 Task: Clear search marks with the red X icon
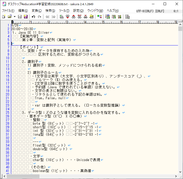click(x=85, y=17)
